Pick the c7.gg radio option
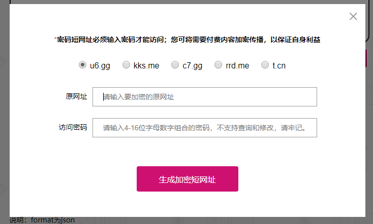 (x=175, y=64)
